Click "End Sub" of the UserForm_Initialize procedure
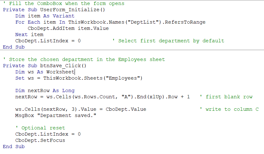The image size is (264, 154). pos(14,47)
